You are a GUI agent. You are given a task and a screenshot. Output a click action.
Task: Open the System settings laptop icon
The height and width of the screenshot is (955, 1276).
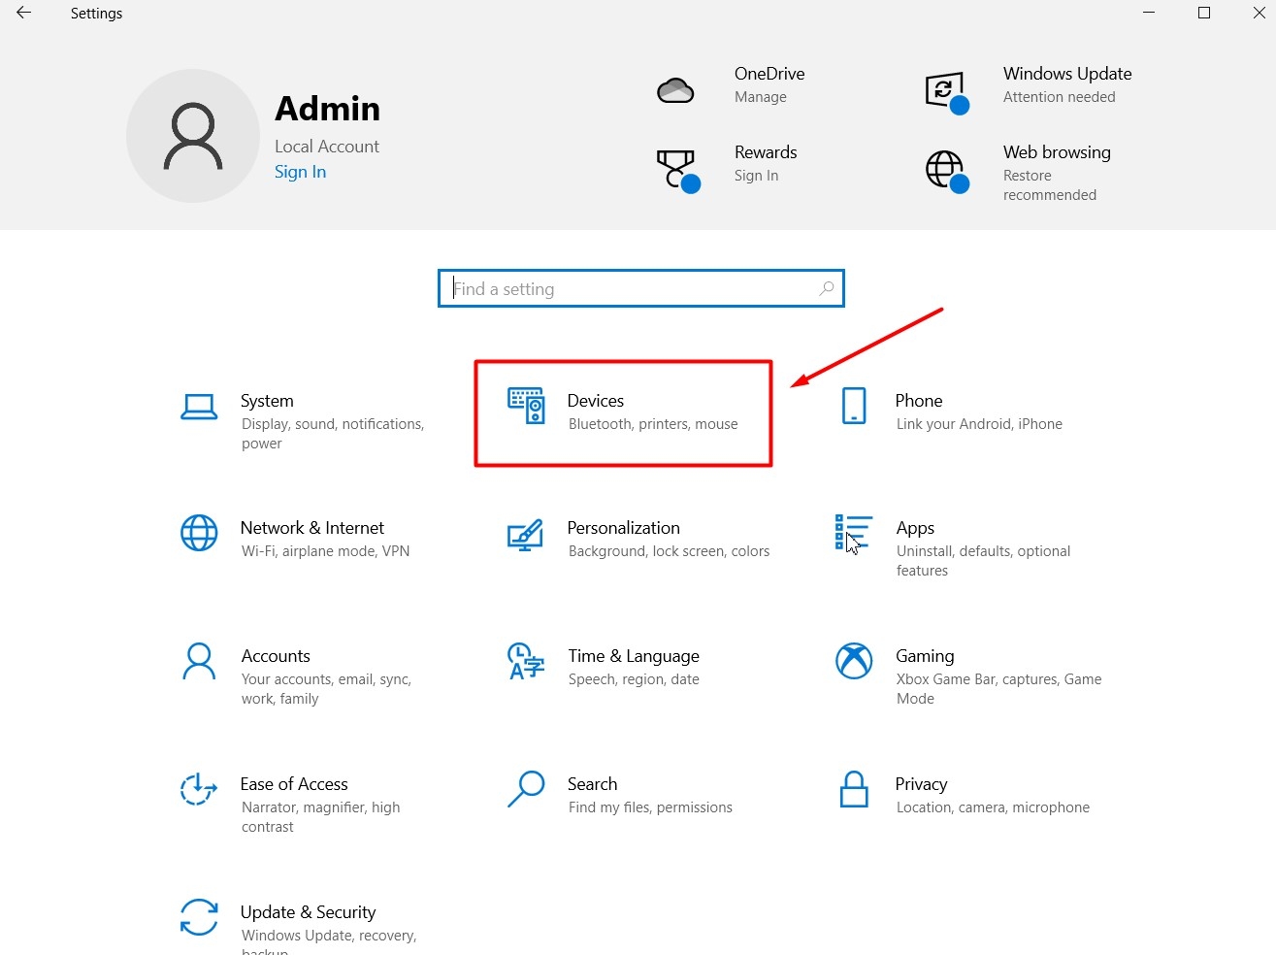tap(199, 407)
